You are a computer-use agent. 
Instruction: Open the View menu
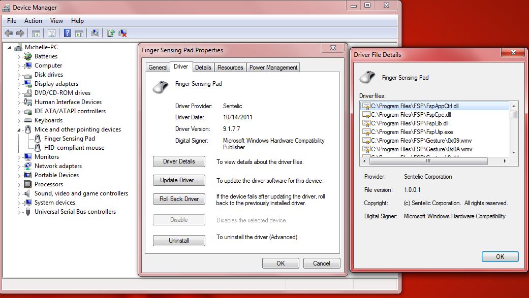(56, 21)
